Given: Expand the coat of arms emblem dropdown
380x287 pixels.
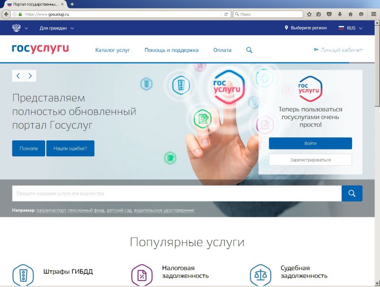Looking at the screenshot, I should [x=19, y=28].
